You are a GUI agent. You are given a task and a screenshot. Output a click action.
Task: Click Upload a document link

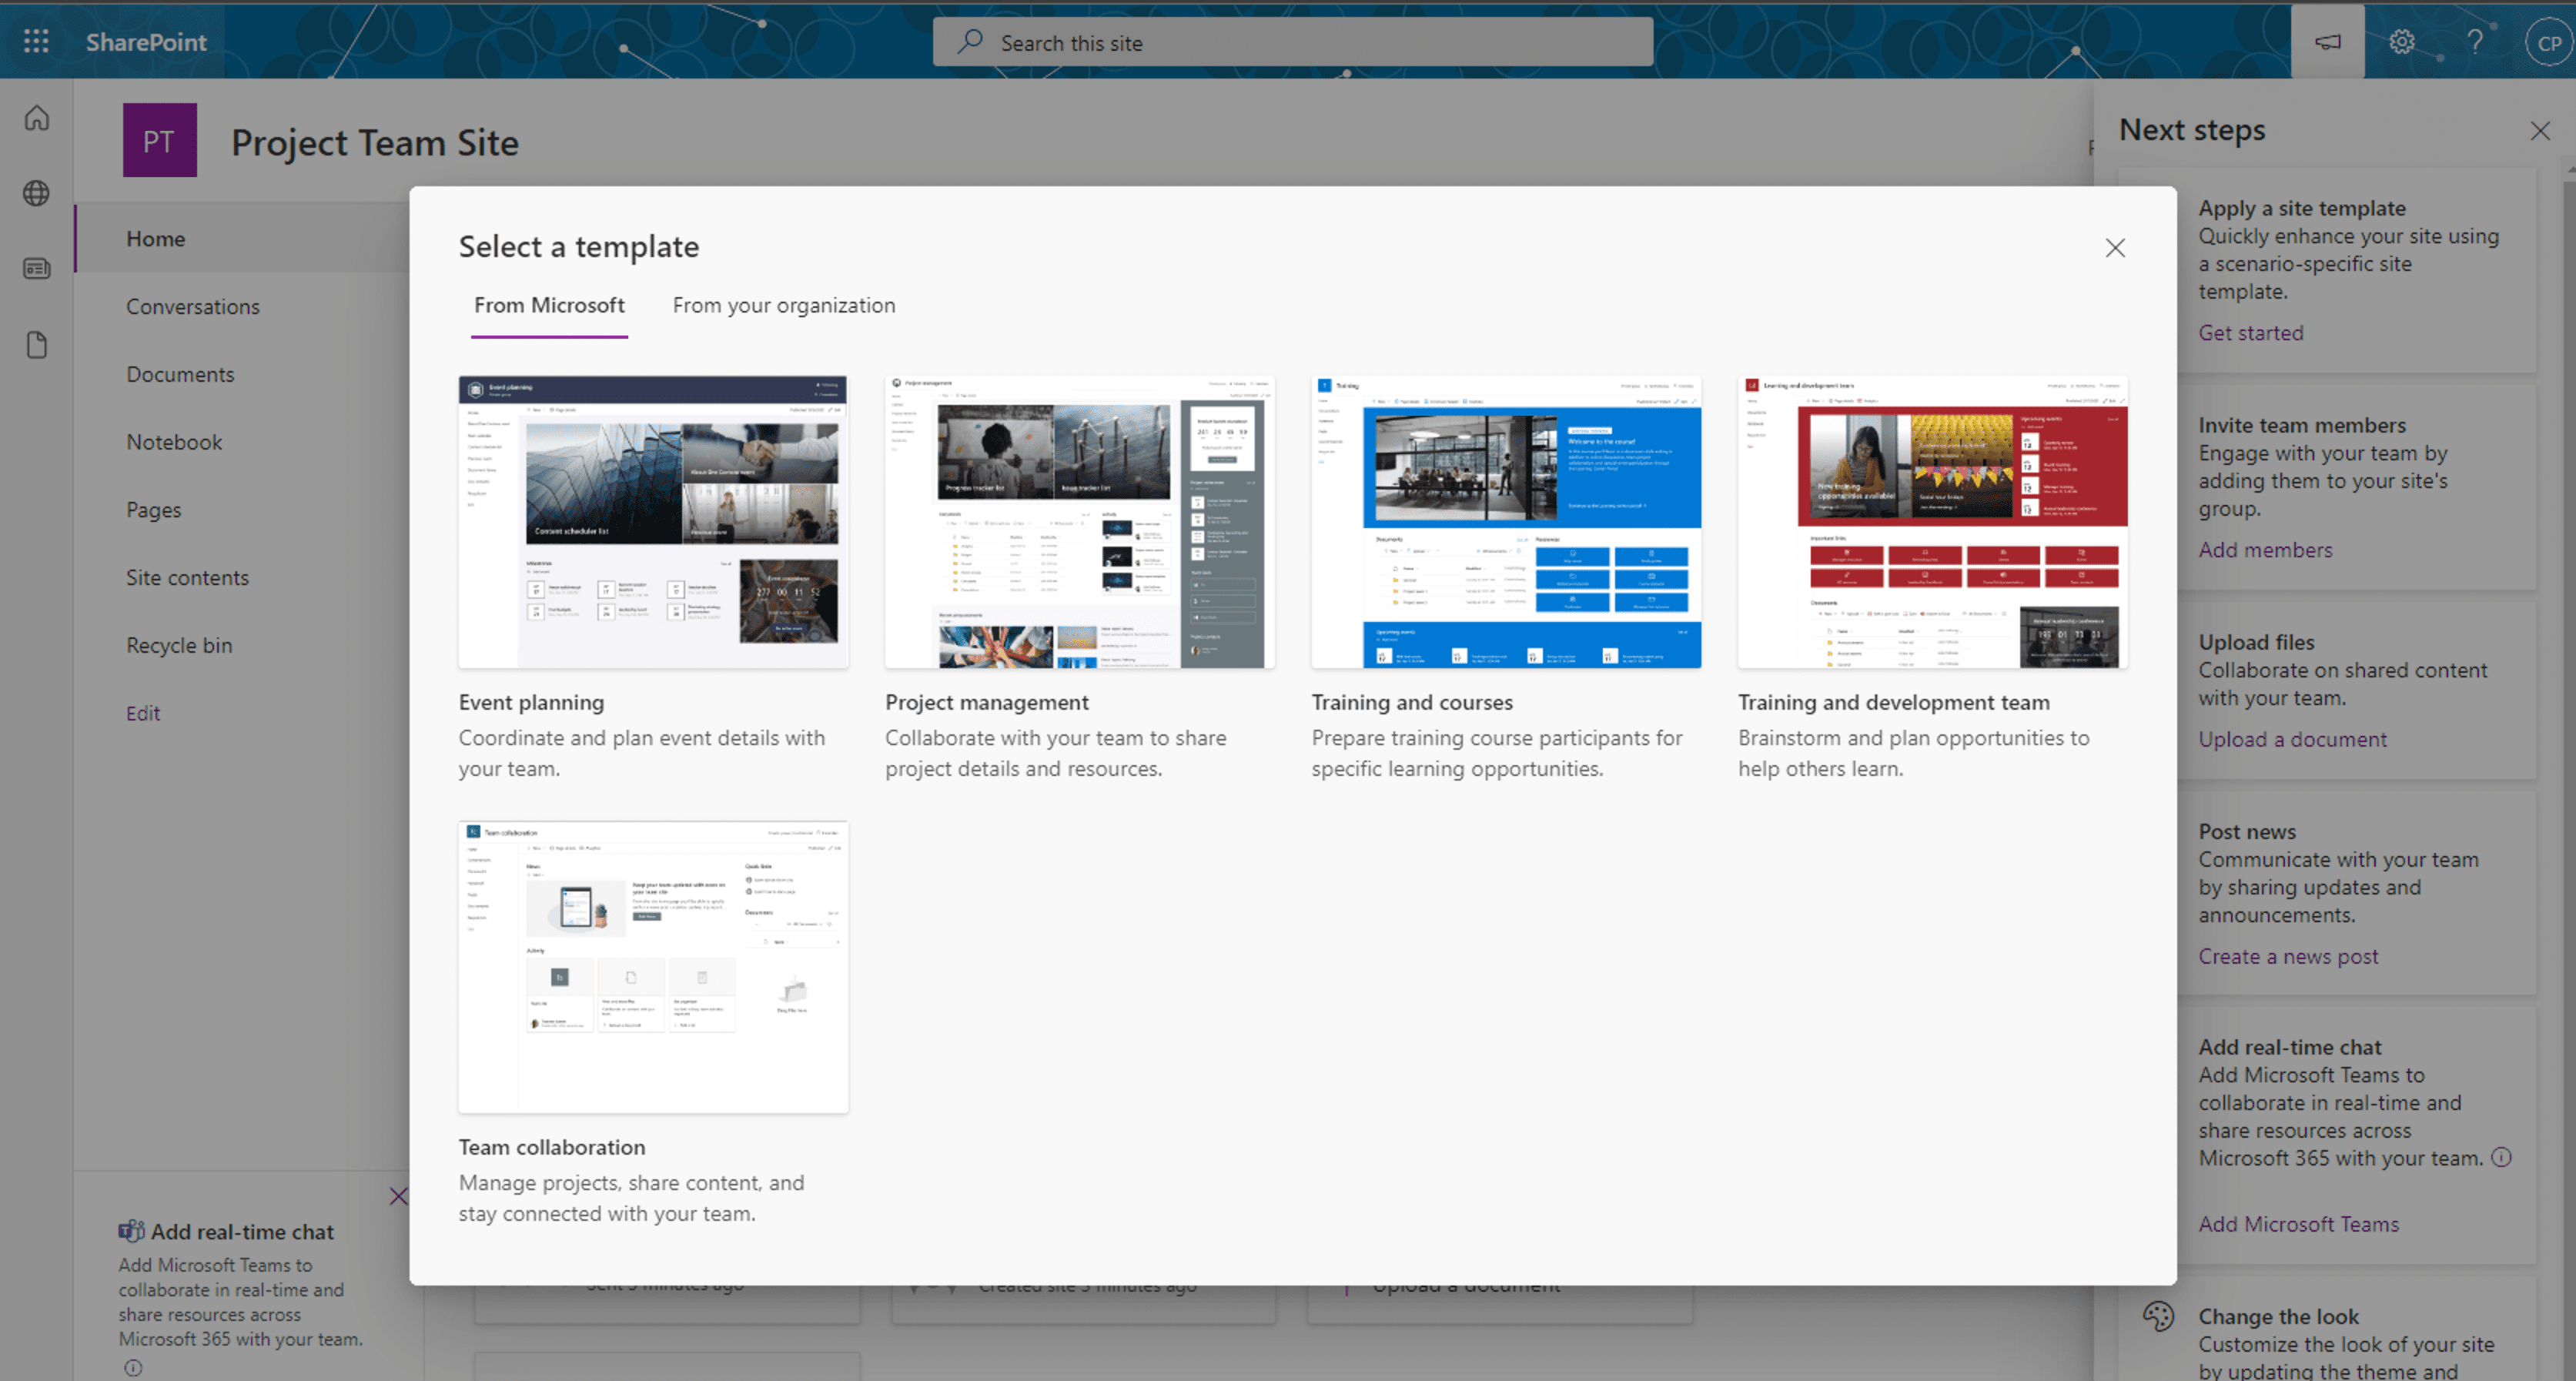[2290, 739]
